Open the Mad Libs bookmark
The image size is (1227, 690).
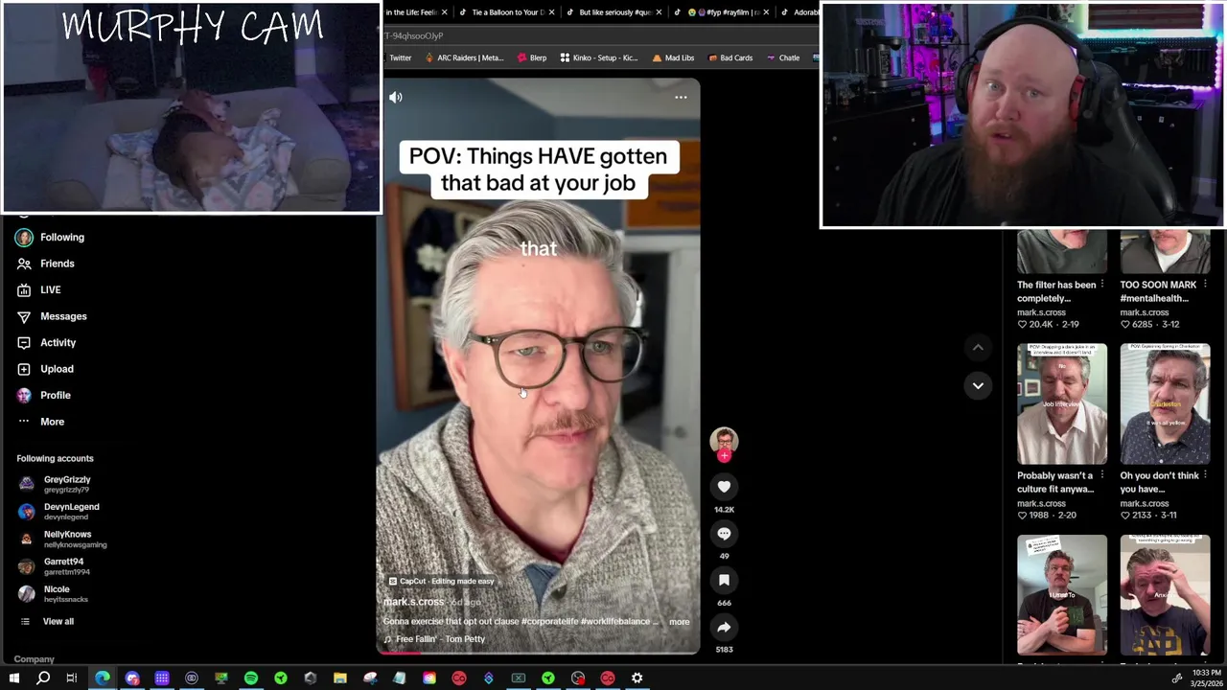click(x=672, y=57)
